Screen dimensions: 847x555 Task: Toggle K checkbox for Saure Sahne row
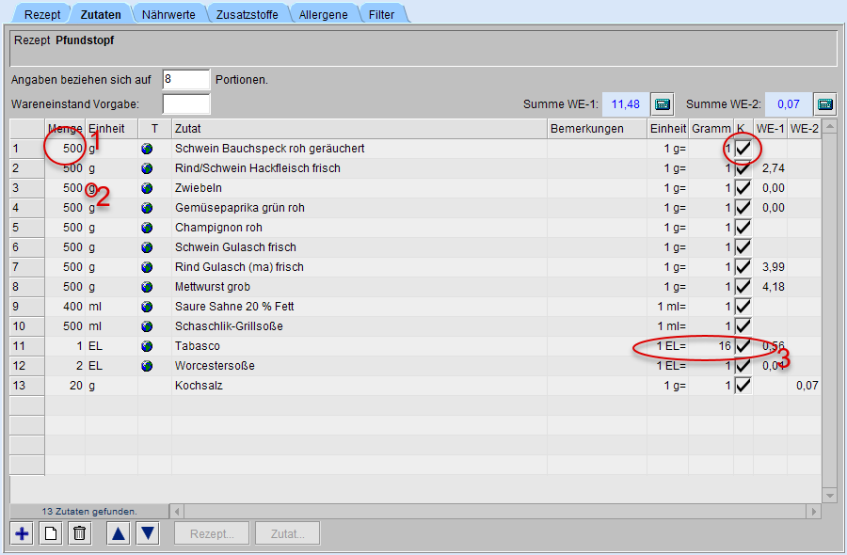(743, 306)
